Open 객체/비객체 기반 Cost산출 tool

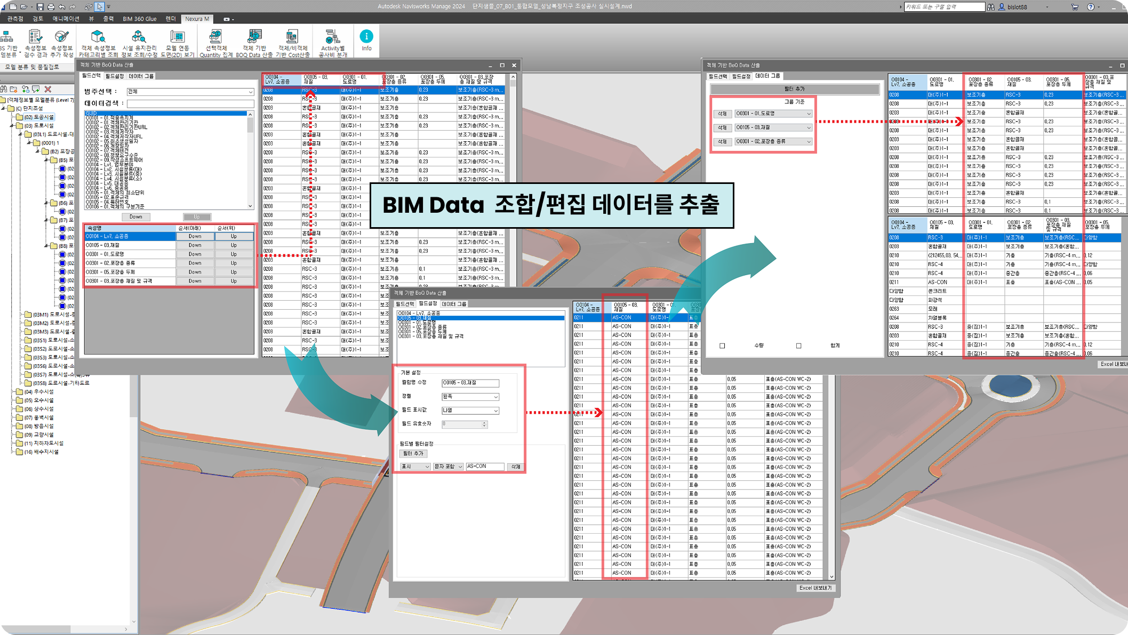(292, 43)
